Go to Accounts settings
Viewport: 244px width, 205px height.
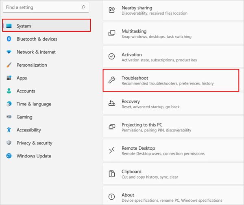[x=26, y=91]
